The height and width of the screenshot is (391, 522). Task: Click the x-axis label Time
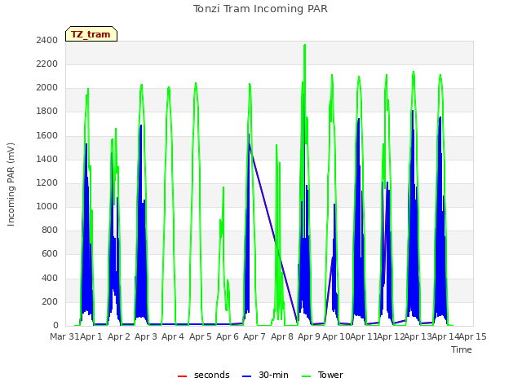click(462, 349)
